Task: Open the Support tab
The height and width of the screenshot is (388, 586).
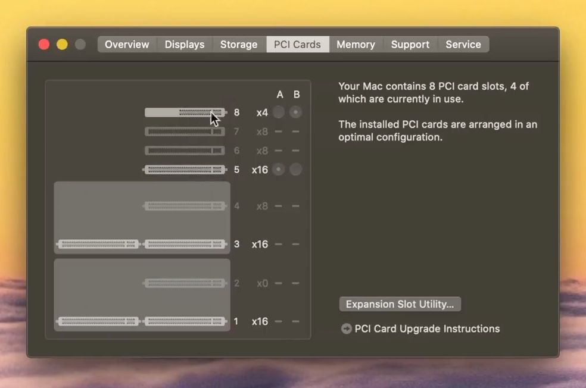Action: tap(410, 45)
